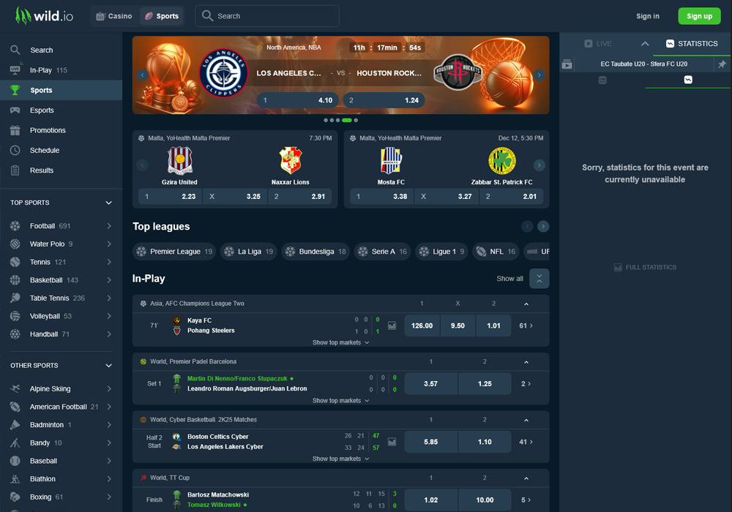Image resolution: width=732 pixels, height=512 pixels.
Task: Click the Sign up button
Action: pos(699,16)
